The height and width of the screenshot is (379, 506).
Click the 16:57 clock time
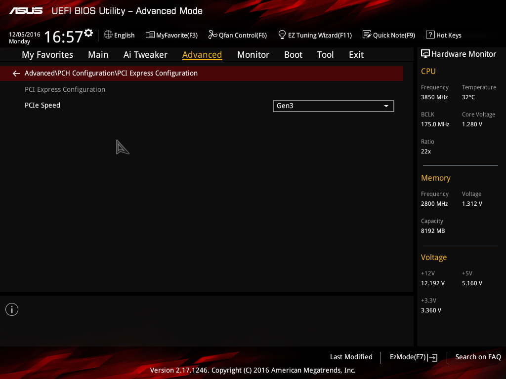click(63, 37)
